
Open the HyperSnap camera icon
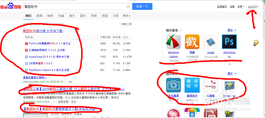click(229, 85)
